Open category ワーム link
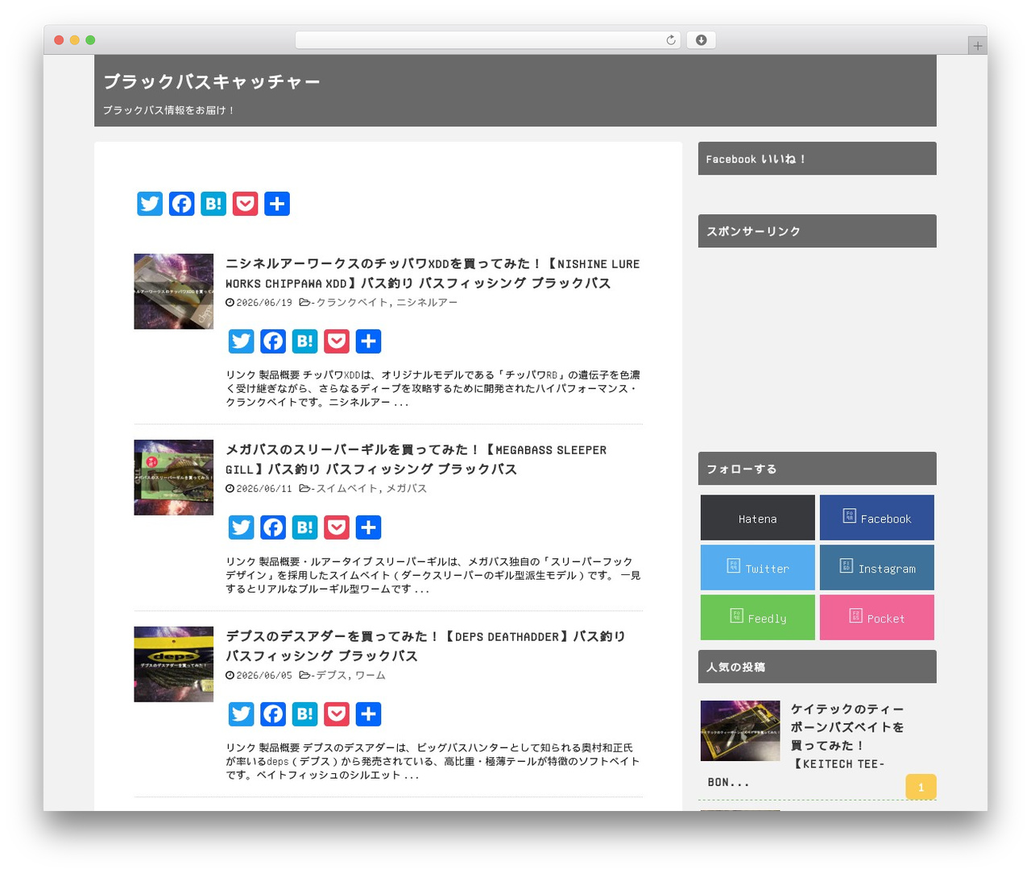 click(x=371, y=676)
